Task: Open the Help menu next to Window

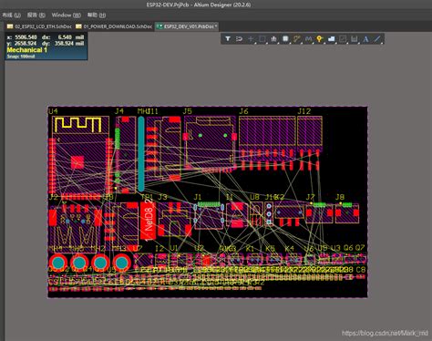Action: coord(97,15)
